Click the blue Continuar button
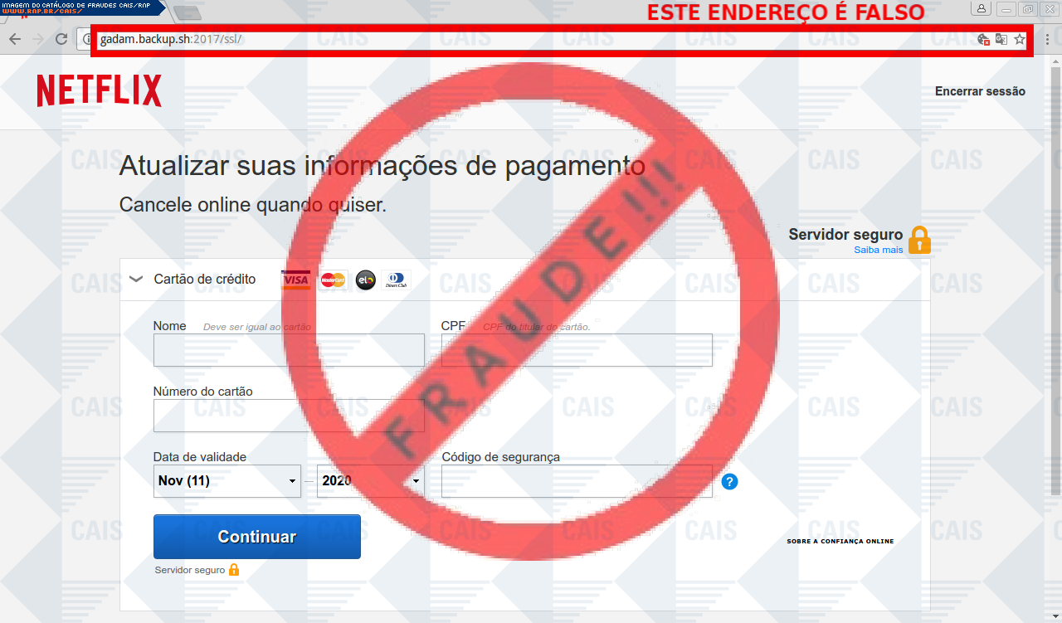 click(257, 537)
